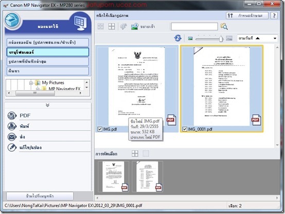Click the zoom-in image icon in toolbar

pyautogui.click(x=135, y=27)
